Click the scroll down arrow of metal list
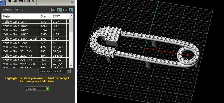 point(71,66)
